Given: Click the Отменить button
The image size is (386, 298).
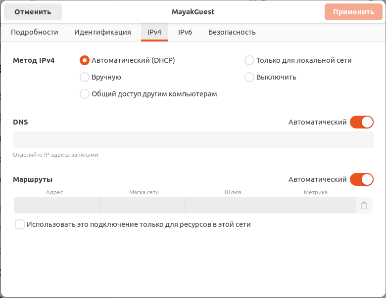Looking at the screenshot, I should [33, 12].
